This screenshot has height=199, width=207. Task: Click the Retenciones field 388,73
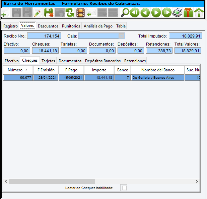pos(159,51)
